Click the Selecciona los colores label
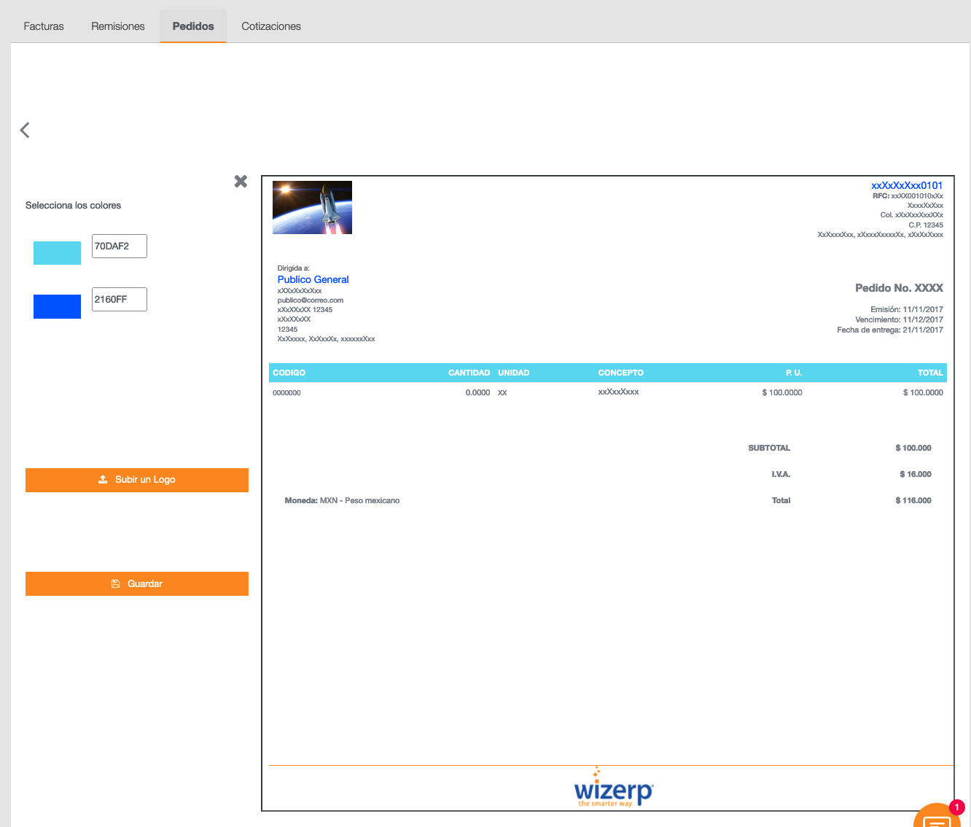 pos(73,206)
